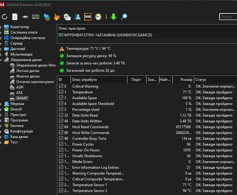Click the Пошук search field
237x195 pixels.
(x=228, y=17)
